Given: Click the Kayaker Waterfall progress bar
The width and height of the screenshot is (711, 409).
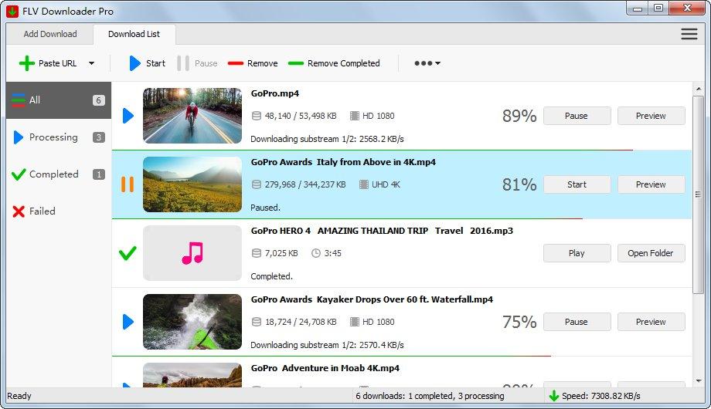Looking at the screenshot, I should pyautogui.click(x=332, y=356).
